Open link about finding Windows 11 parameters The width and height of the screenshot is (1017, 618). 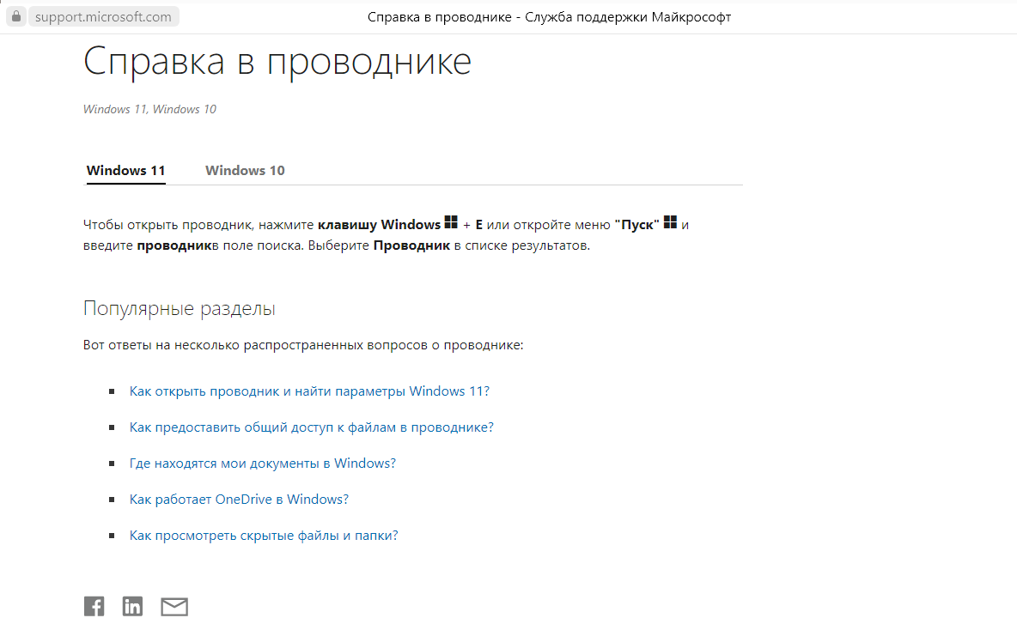[309, 391]
